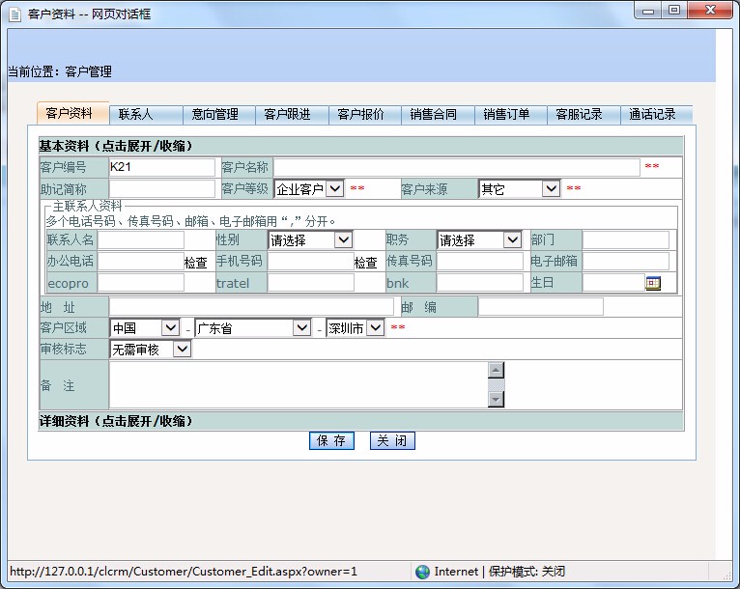Close the dialog with the X button
The image size is (740, 589).
coord(710,11)
